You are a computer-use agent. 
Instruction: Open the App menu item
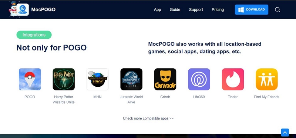pos(158,10)
